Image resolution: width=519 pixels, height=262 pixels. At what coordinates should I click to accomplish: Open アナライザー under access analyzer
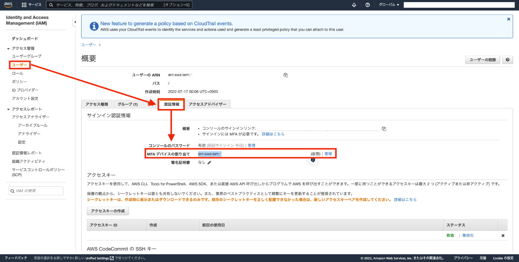pos(29,134)
